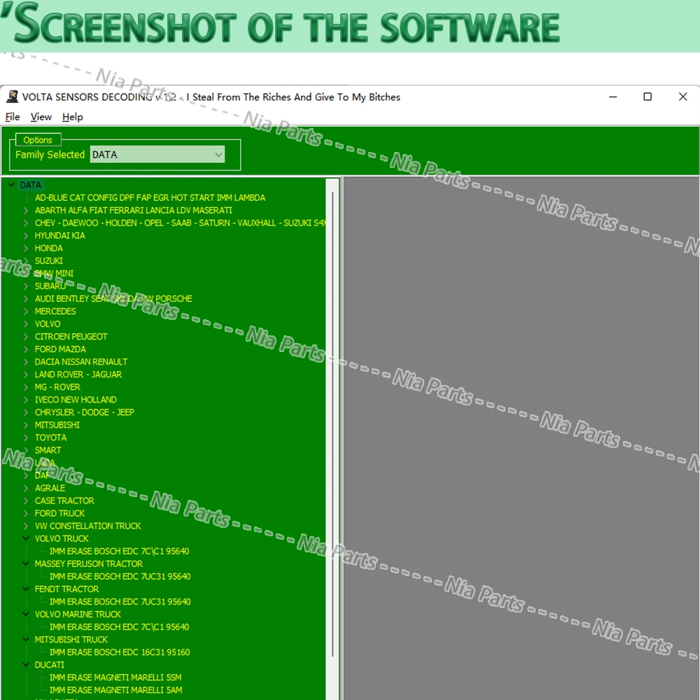Select IMM ERASE MAGNETI MARELLI 5SM
700x700 pixels.
tap(115, 677)
